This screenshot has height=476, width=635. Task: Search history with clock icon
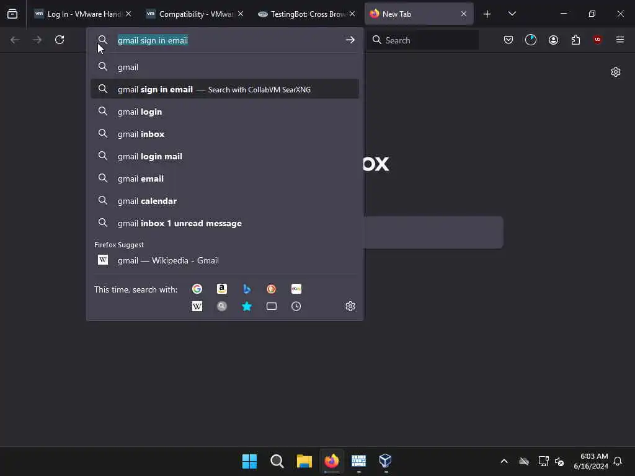pyautogui.click(x=296, y=306)
